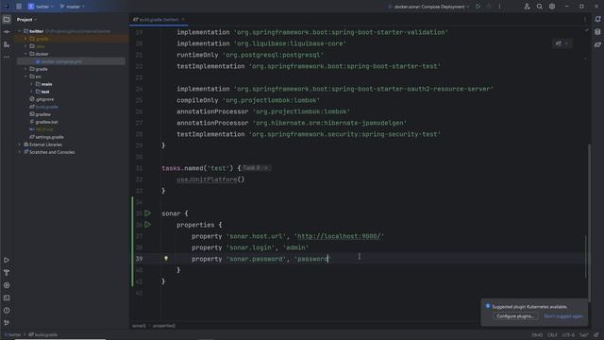Show more tool windows ellipsis
The width and height of the screenshot is (604, 340).
7,57
